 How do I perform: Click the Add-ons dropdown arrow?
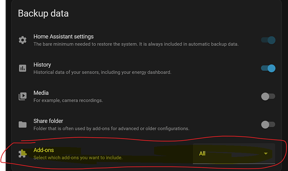click(266, 154)
